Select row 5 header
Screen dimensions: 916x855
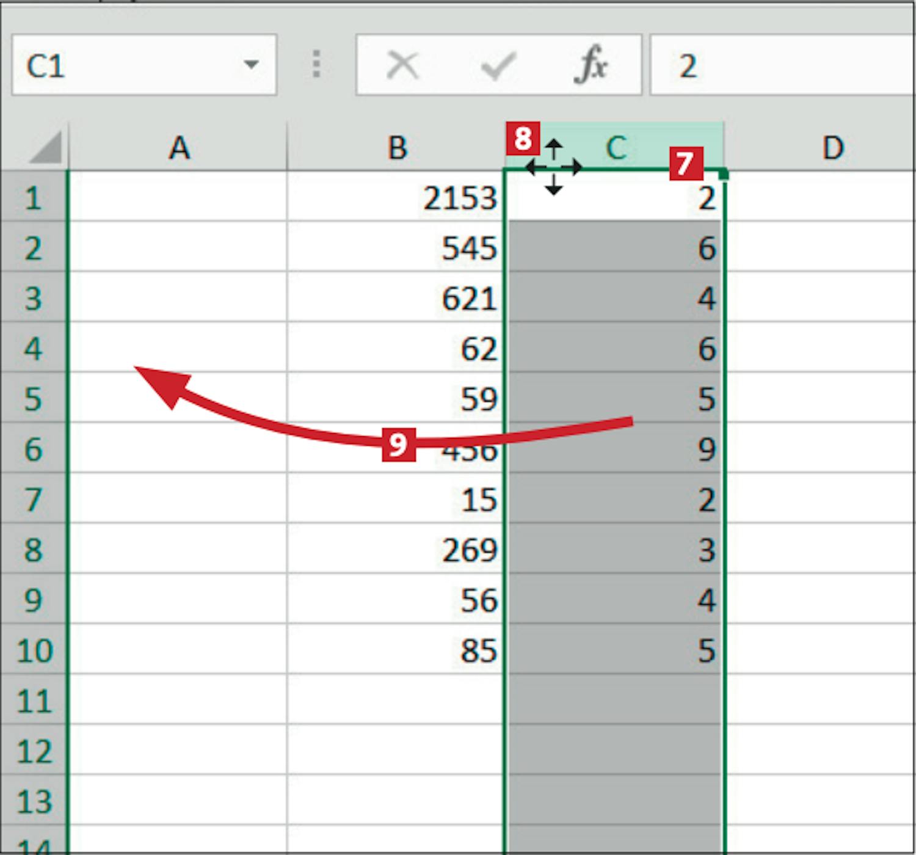(34, 399)
